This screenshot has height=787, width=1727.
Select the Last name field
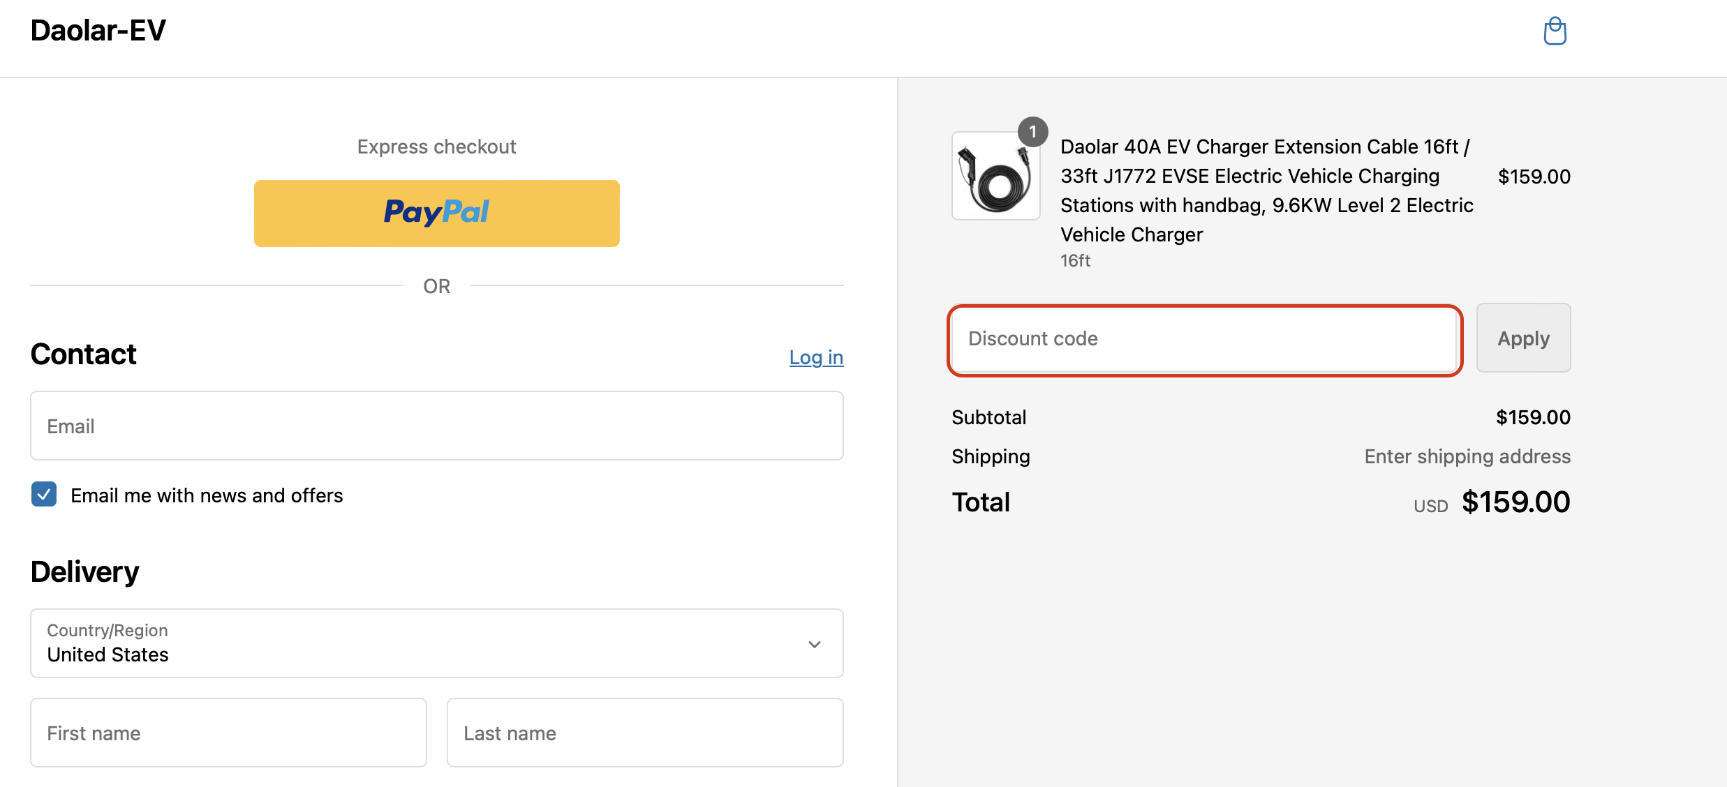[x=644, y=732]
